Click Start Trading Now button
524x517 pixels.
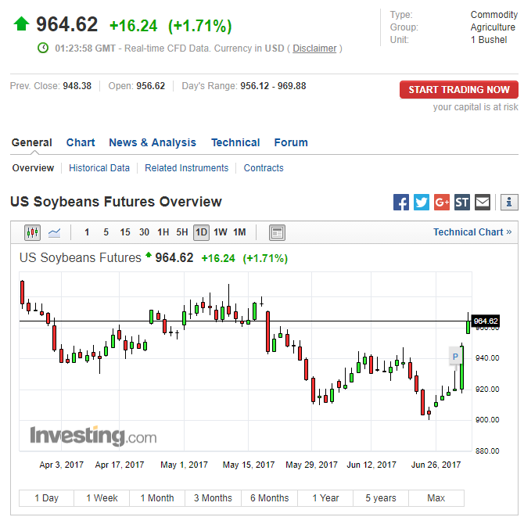coord(458,90)
